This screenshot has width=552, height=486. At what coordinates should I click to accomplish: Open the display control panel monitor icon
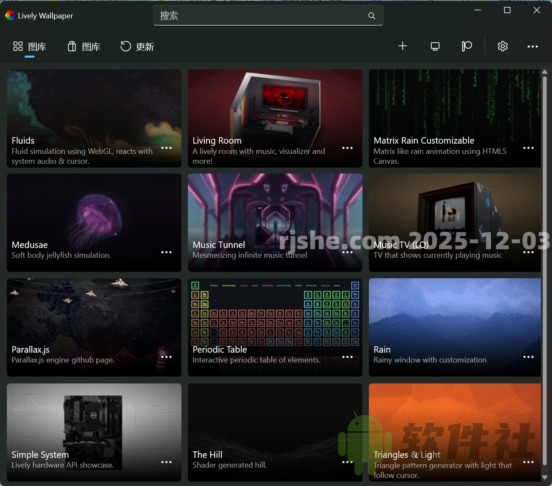[435, 46]
